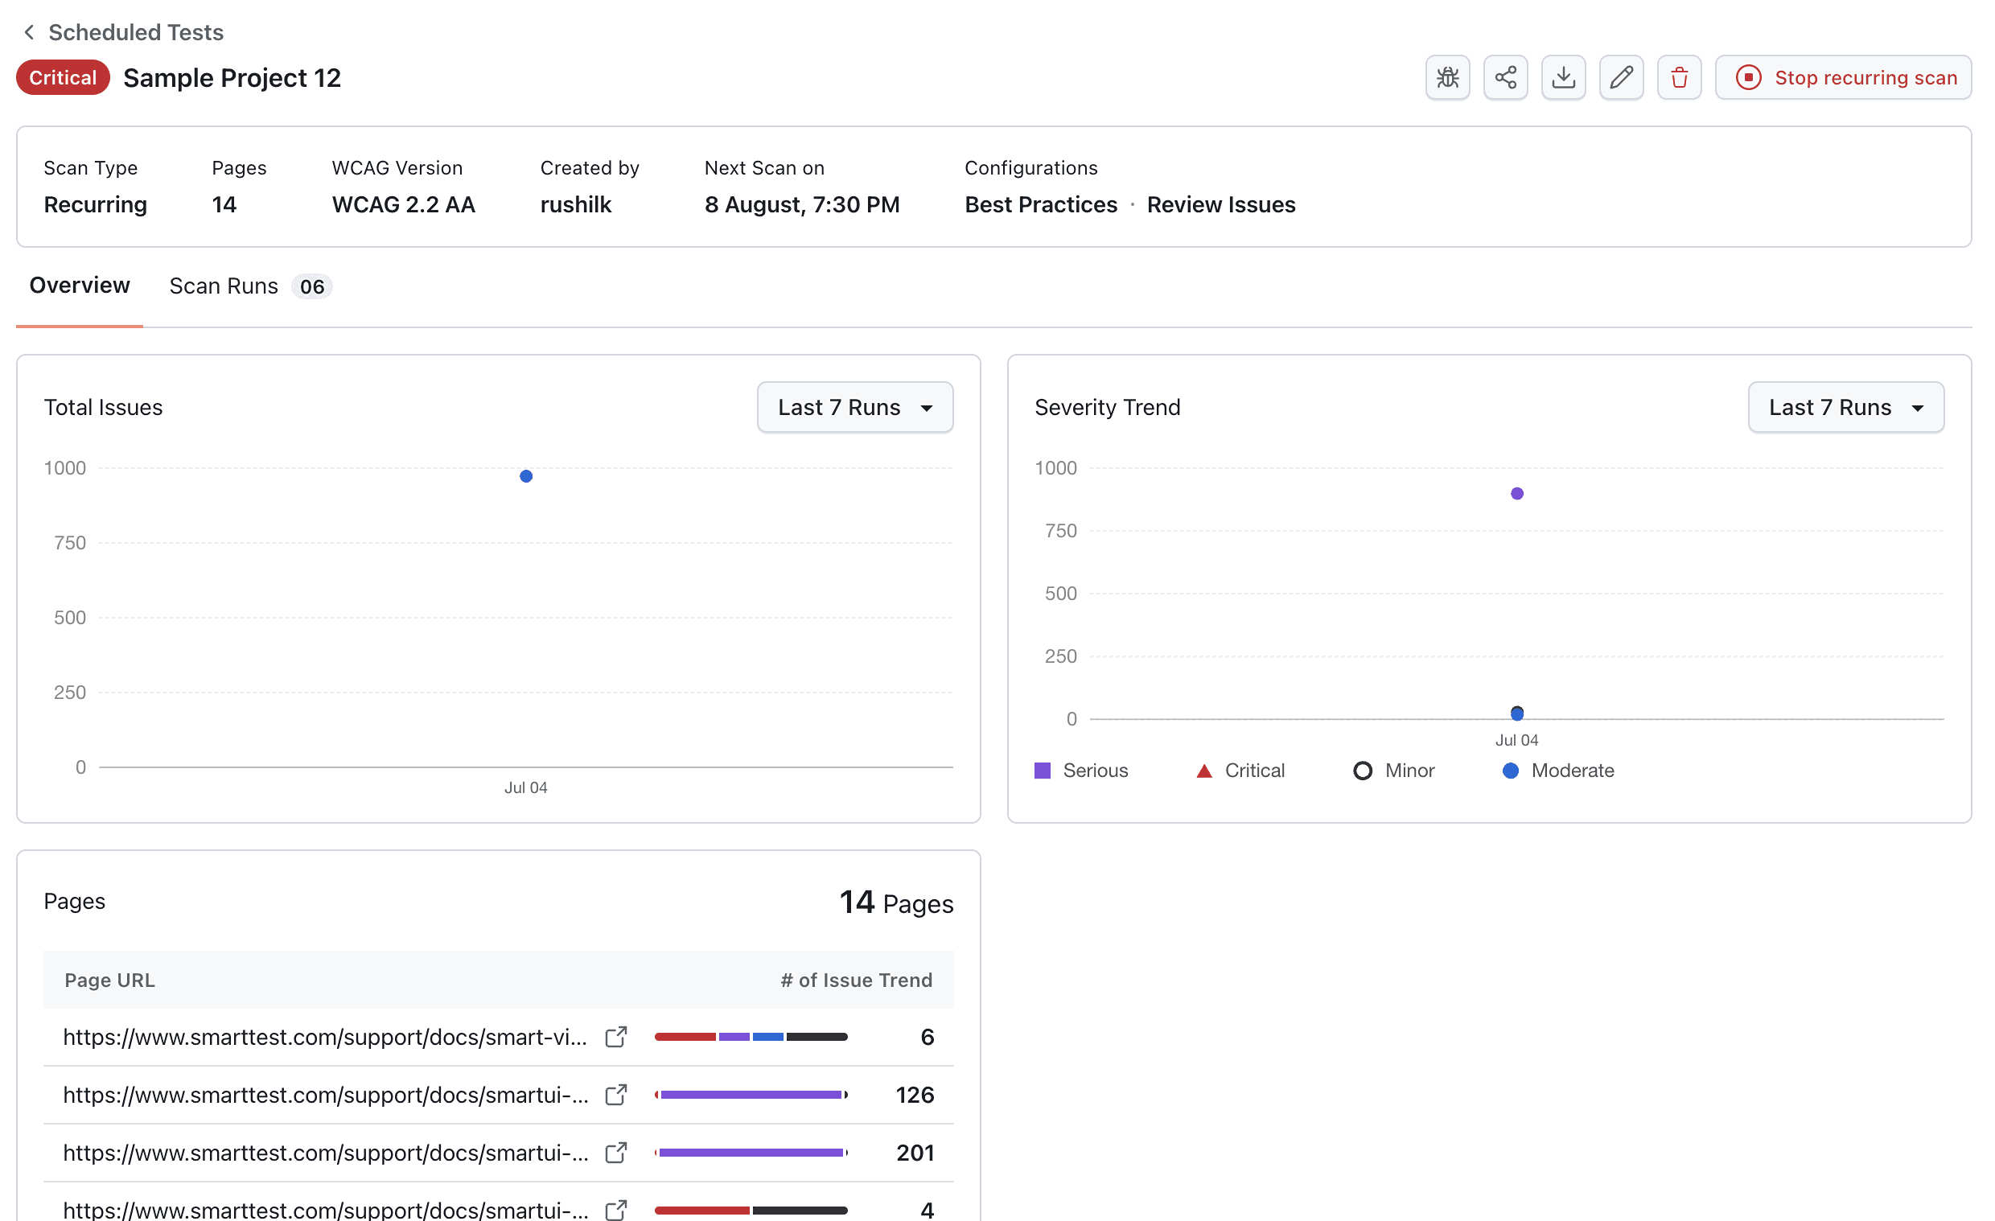This screenshot has height=1221, width=1995.
Task: Click the bug report icon button
Action: click(1447, 78)
